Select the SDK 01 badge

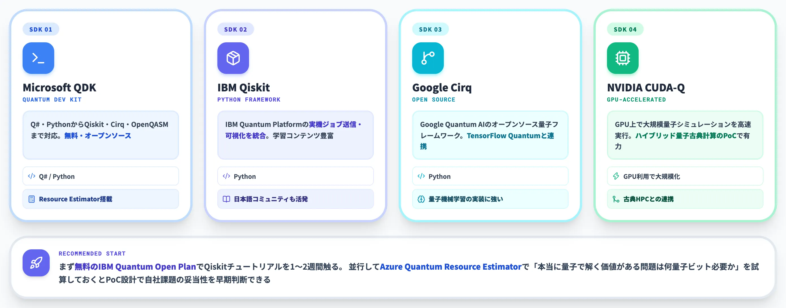point(41,29)
